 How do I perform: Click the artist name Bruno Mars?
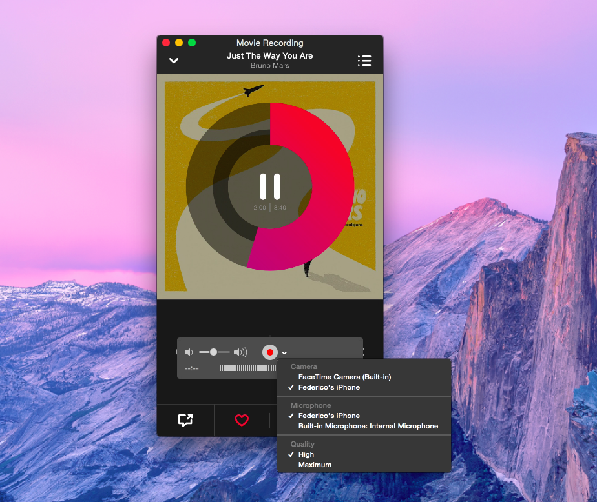(270, 65)
